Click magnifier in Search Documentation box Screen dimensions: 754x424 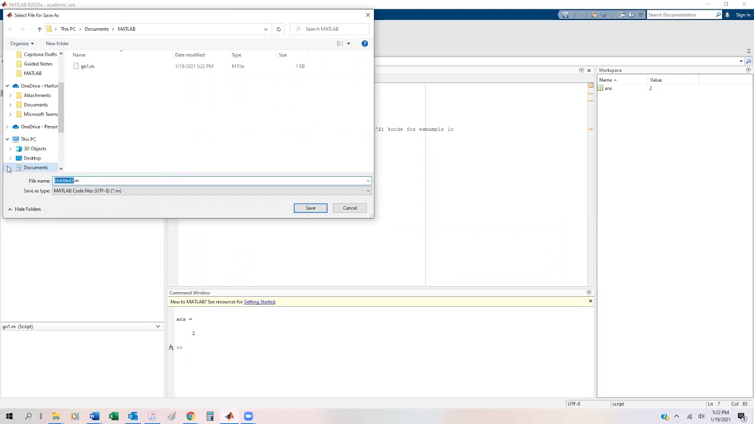718,15
